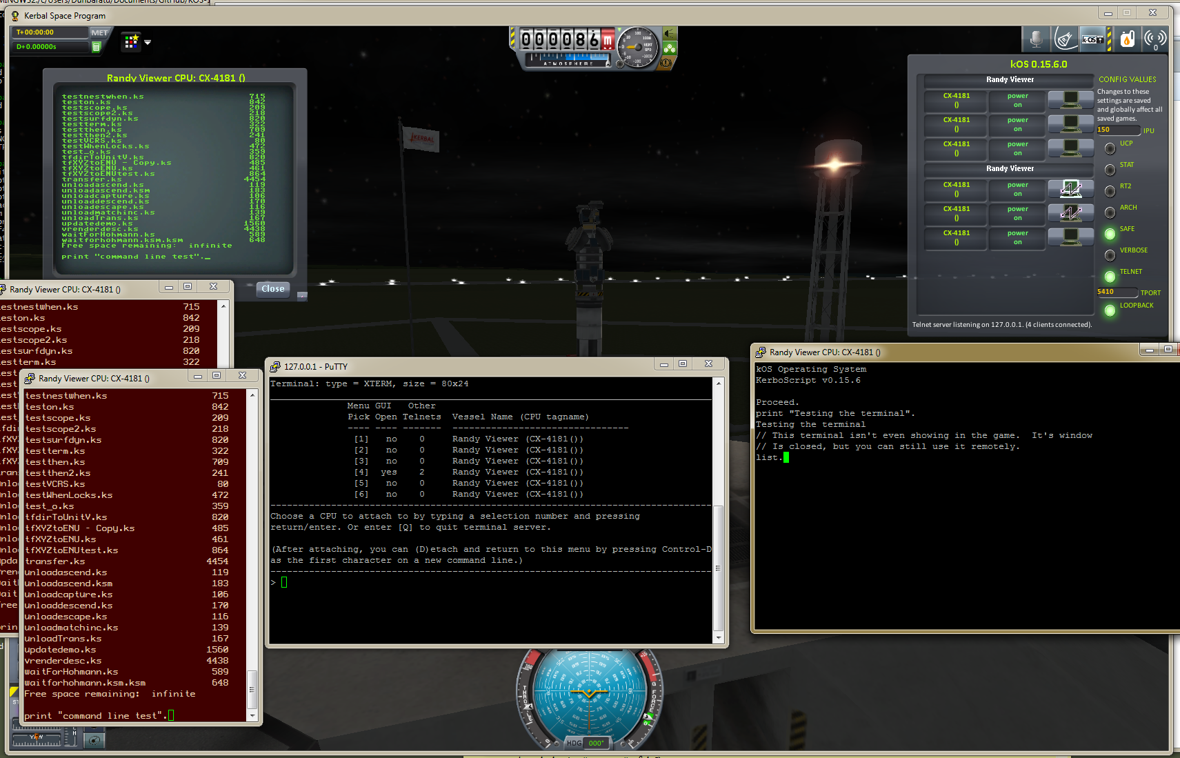This screenshot has width=1180, height=758.
Task: Click the green calculator icon by the timer
Action: click(x=97, y=47)
